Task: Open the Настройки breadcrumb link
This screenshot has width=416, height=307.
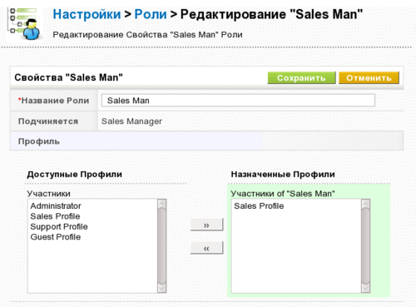Action: [87, 14]
